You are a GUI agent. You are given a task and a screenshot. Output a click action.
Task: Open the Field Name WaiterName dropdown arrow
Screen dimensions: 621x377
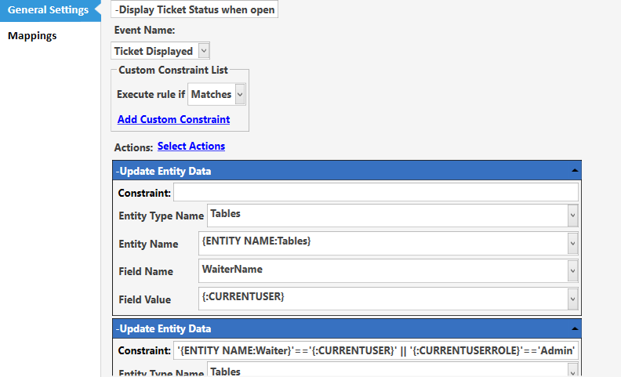(x=572, y=271)
